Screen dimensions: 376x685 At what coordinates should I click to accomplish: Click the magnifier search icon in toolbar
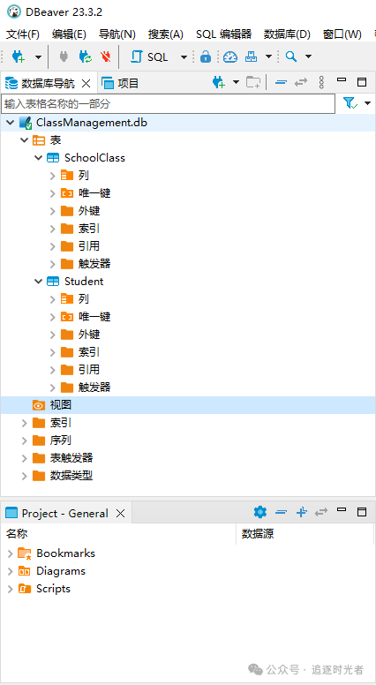[291, 56]
